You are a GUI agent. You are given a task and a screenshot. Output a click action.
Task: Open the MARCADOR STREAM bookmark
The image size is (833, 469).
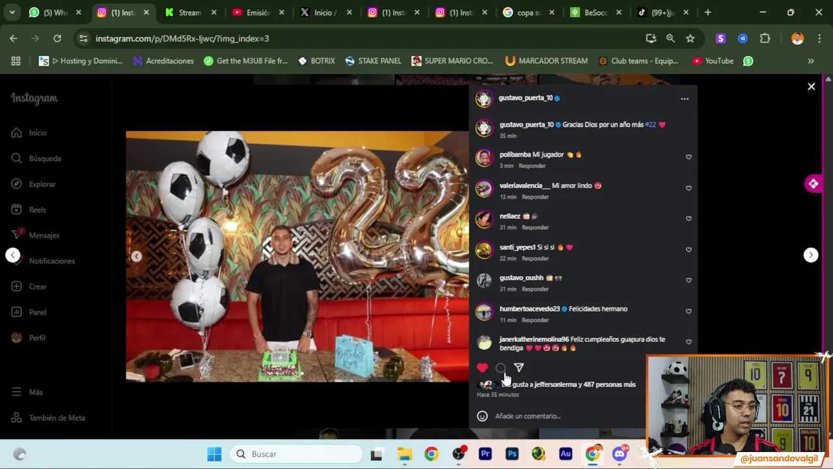[x=546, y=61]
